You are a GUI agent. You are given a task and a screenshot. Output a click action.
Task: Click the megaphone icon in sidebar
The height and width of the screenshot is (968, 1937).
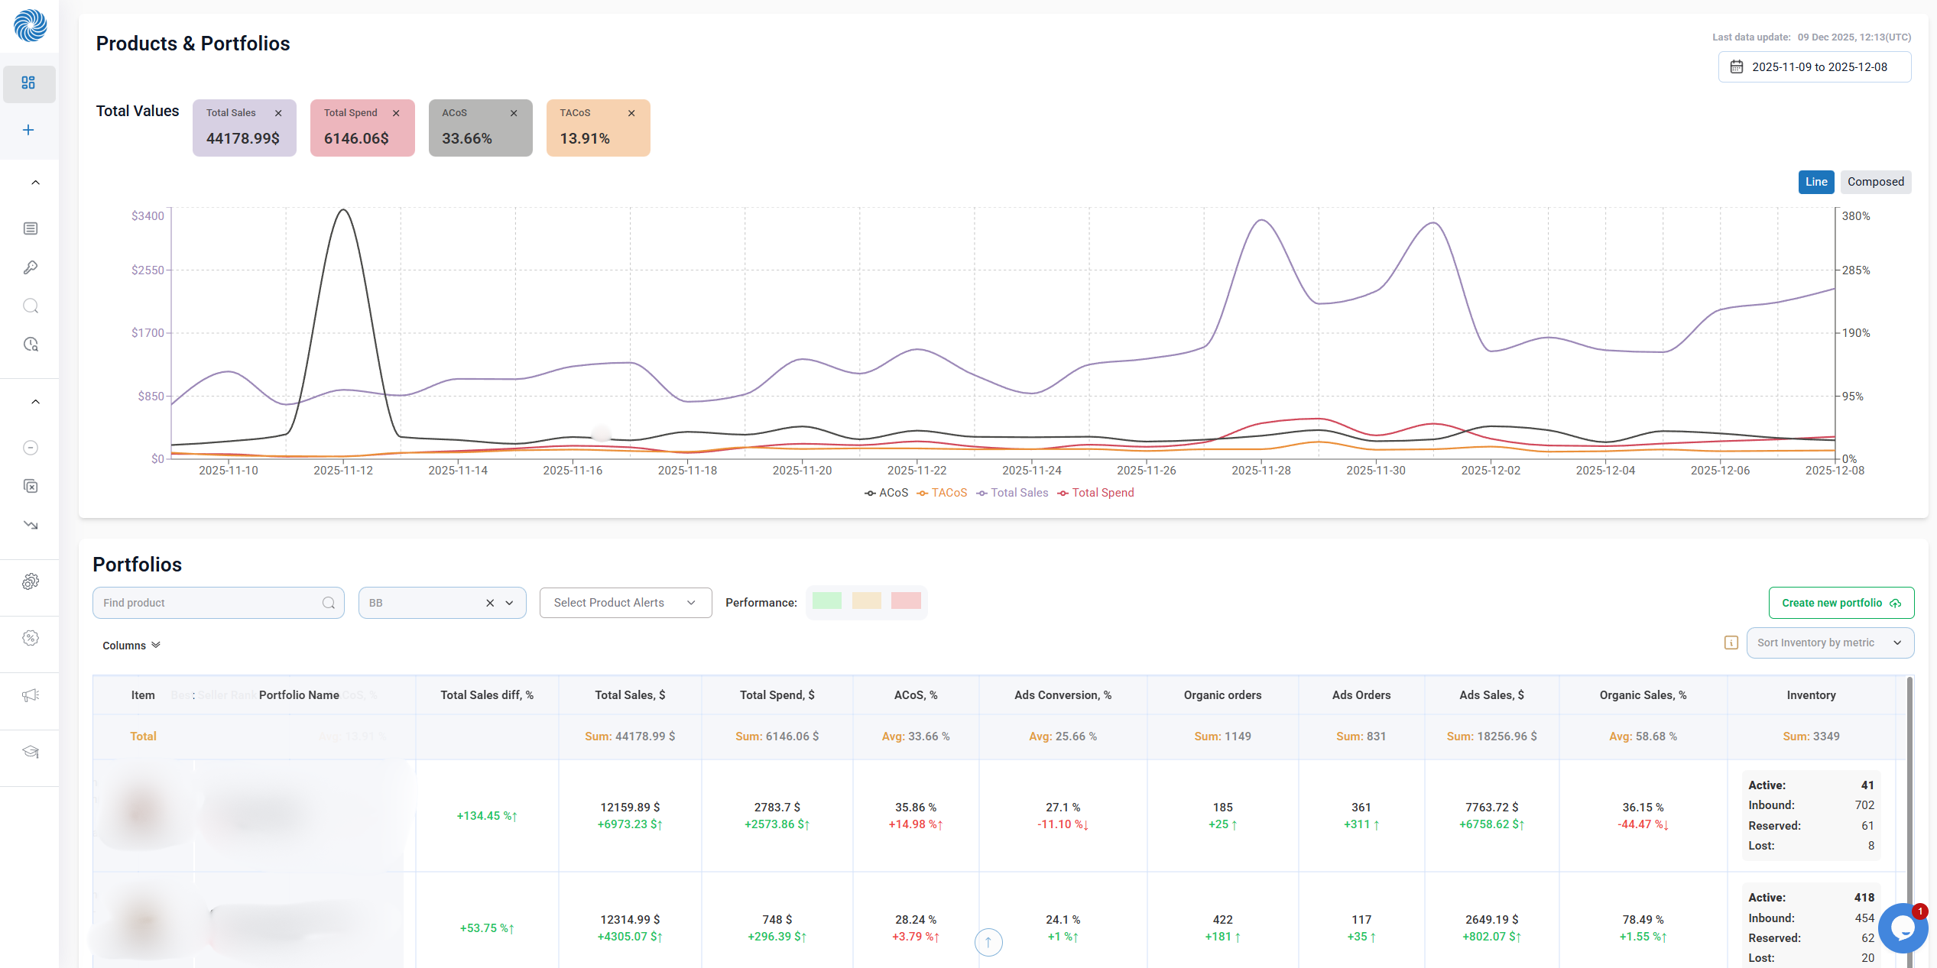(31, 695)
